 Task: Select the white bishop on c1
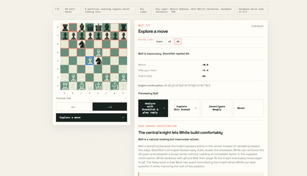(82, 86)
